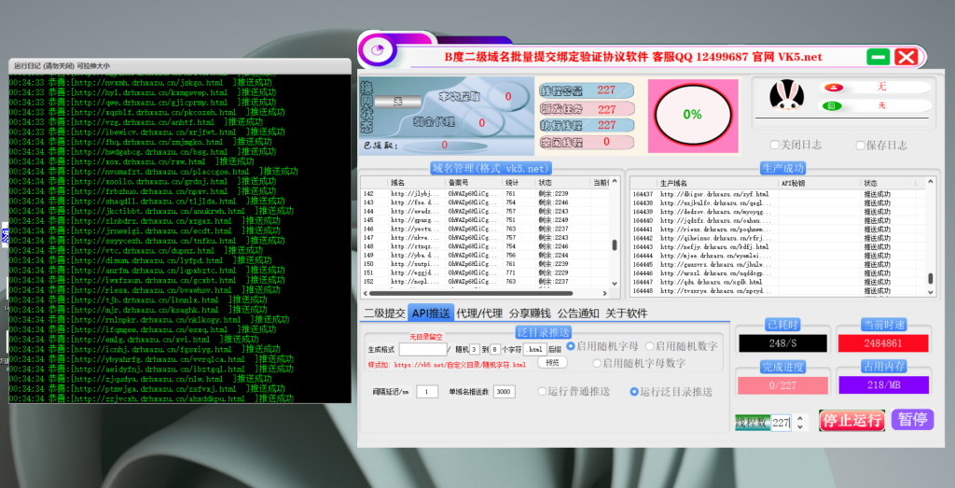Image resolution: width=955 pixels, height=488 pixels.
Task: Click the 无 network status indicator
Action: coord(397,100)
